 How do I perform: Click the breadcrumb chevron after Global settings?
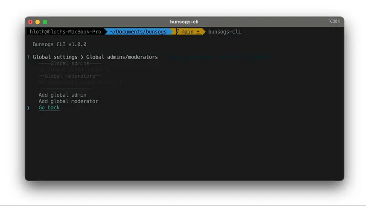click(82, 57)
